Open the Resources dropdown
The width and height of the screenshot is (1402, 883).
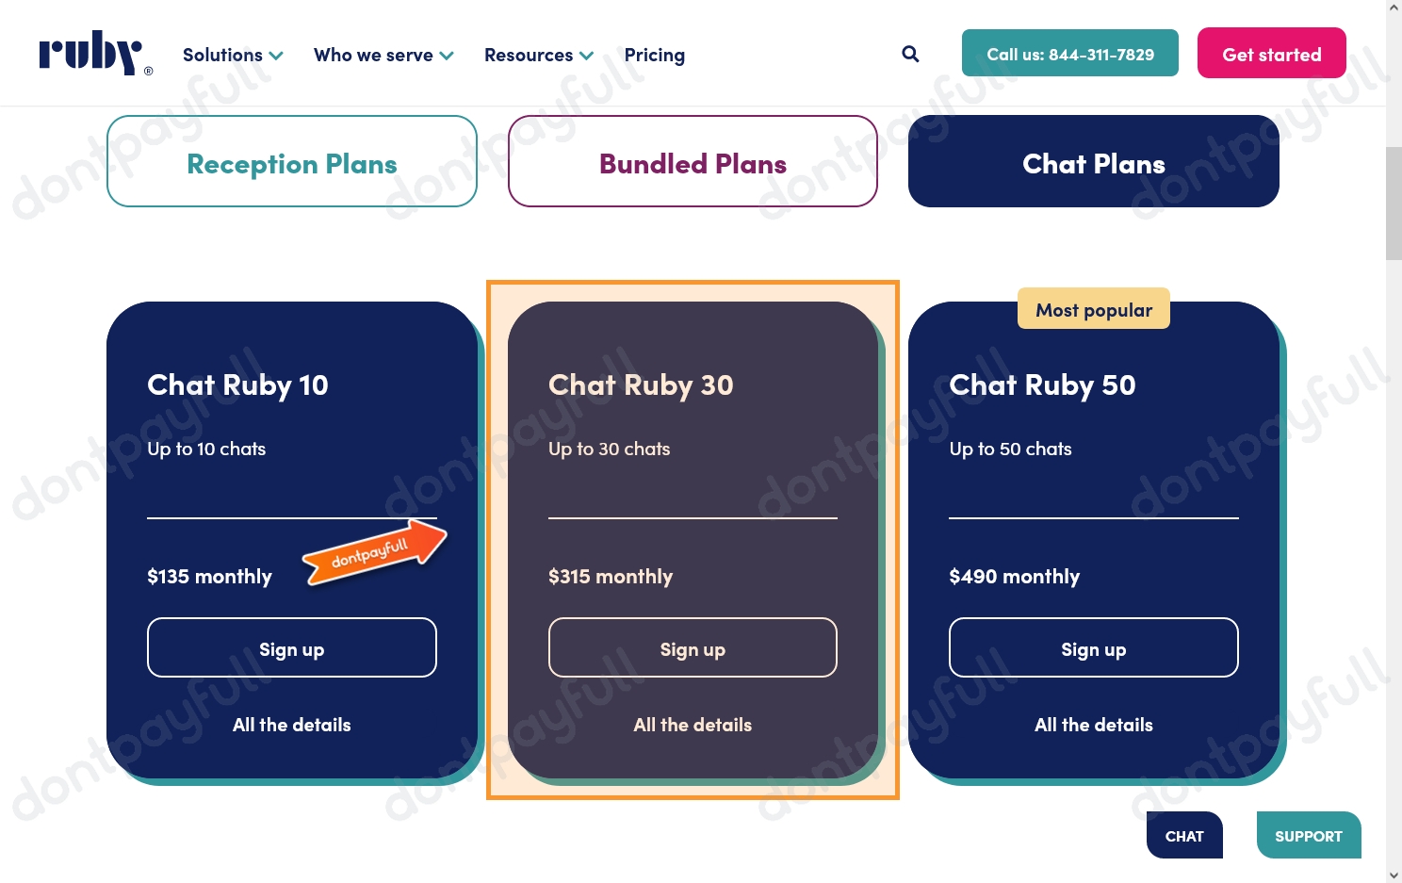(x=538, y=55)
